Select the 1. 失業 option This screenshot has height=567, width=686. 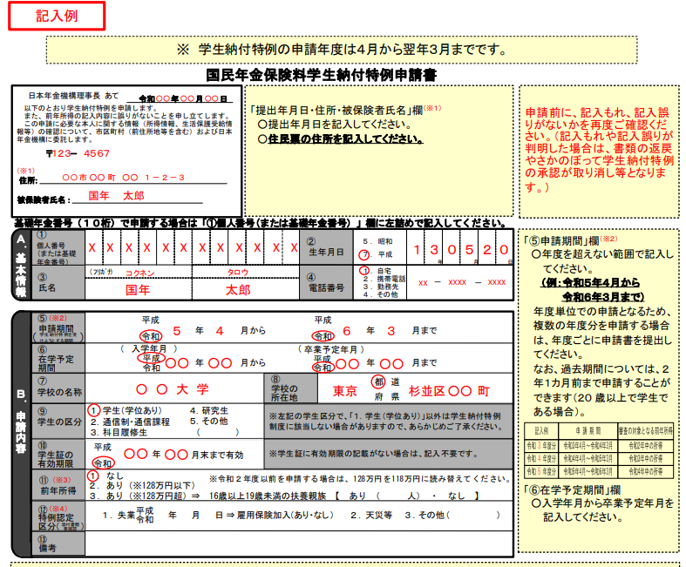tap(119, 516)
